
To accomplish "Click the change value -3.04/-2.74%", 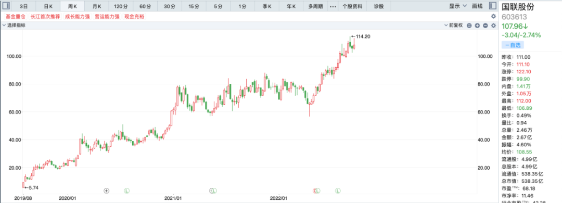I will click(x=521, y=35).
